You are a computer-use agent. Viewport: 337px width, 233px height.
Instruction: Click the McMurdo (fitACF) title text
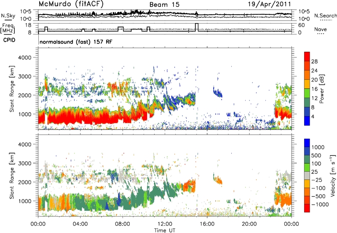tap(71, 4)
